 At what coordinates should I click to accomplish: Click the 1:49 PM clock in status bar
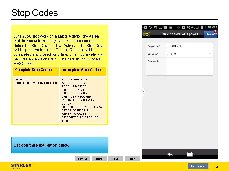click(x=211, y=27)
